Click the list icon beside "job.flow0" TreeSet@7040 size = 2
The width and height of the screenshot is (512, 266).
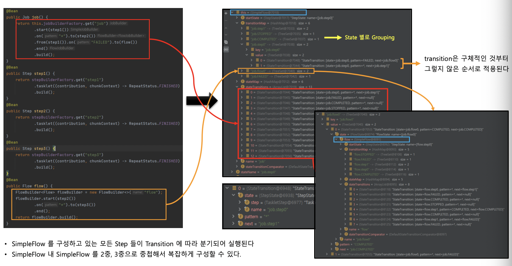(248, 71)
